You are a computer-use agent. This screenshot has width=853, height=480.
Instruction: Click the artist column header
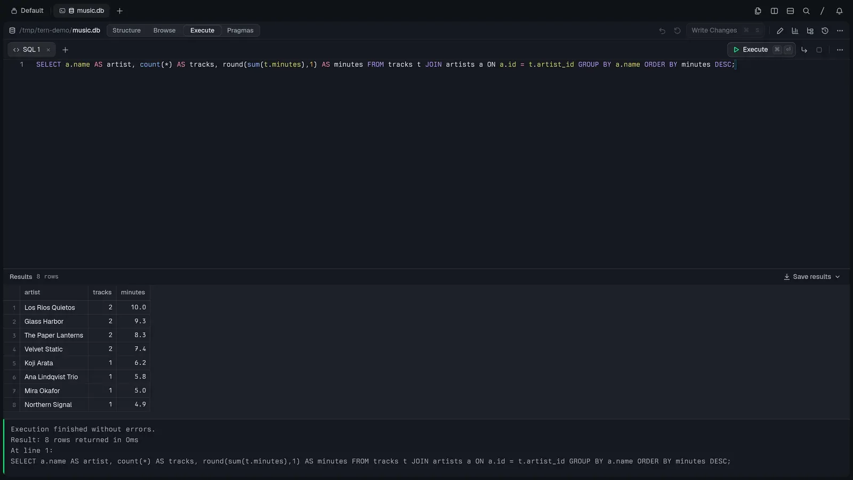[x=54, y=292]
